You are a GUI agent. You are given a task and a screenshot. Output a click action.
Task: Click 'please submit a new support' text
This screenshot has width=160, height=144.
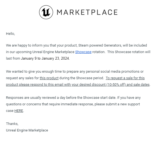(x=117, y=104)
